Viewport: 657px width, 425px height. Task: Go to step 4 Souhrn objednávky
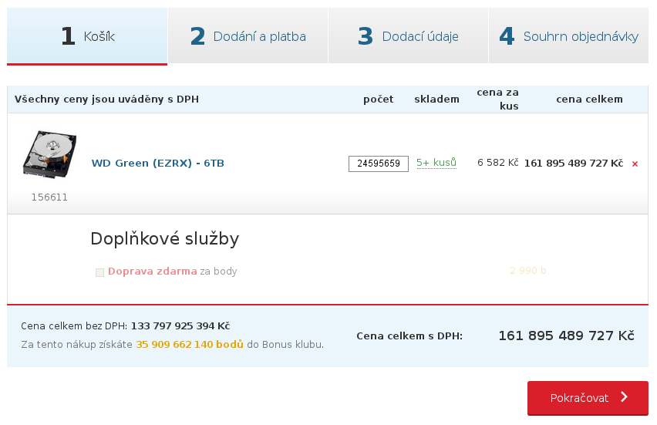coord(568,36)
